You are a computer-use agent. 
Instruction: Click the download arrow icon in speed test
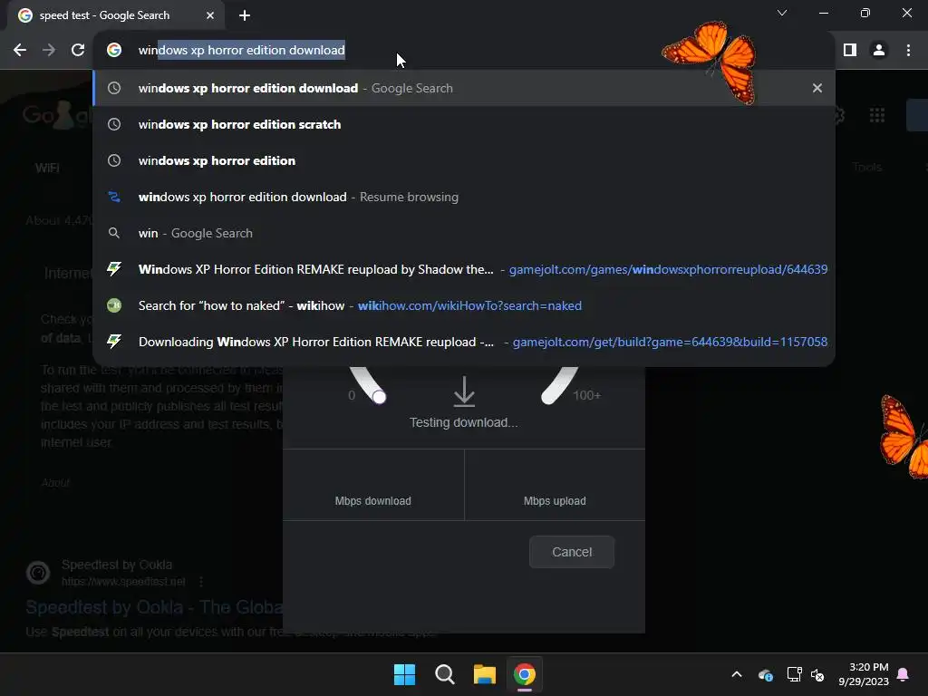coord(464,391)
